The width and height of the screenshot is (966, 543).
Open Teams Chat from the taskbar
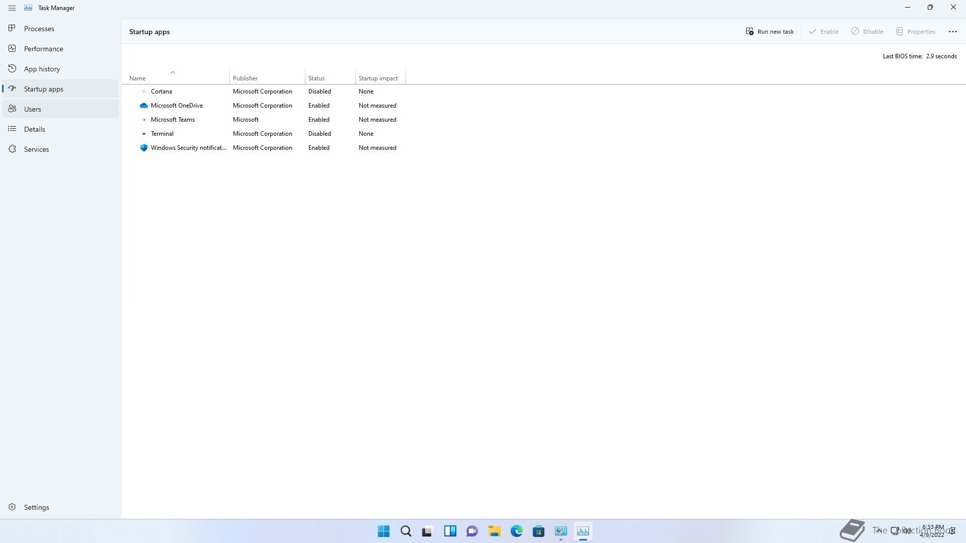pyautogui.click(x=472, y=531)
